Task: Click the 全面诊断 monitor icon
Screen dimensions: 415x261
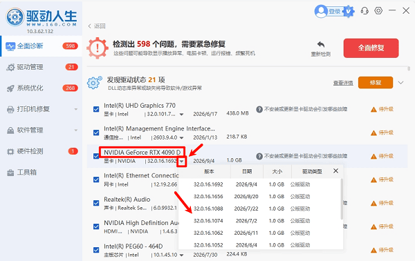Action: click(x=10, y=46)
